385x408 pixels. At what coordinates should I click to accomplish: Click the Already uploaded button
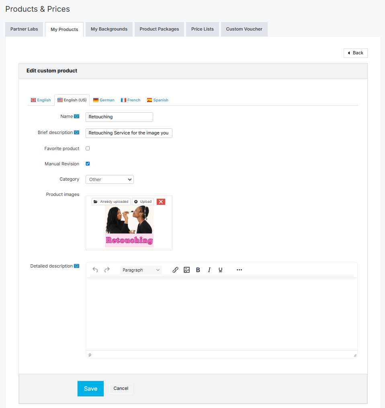111,202
